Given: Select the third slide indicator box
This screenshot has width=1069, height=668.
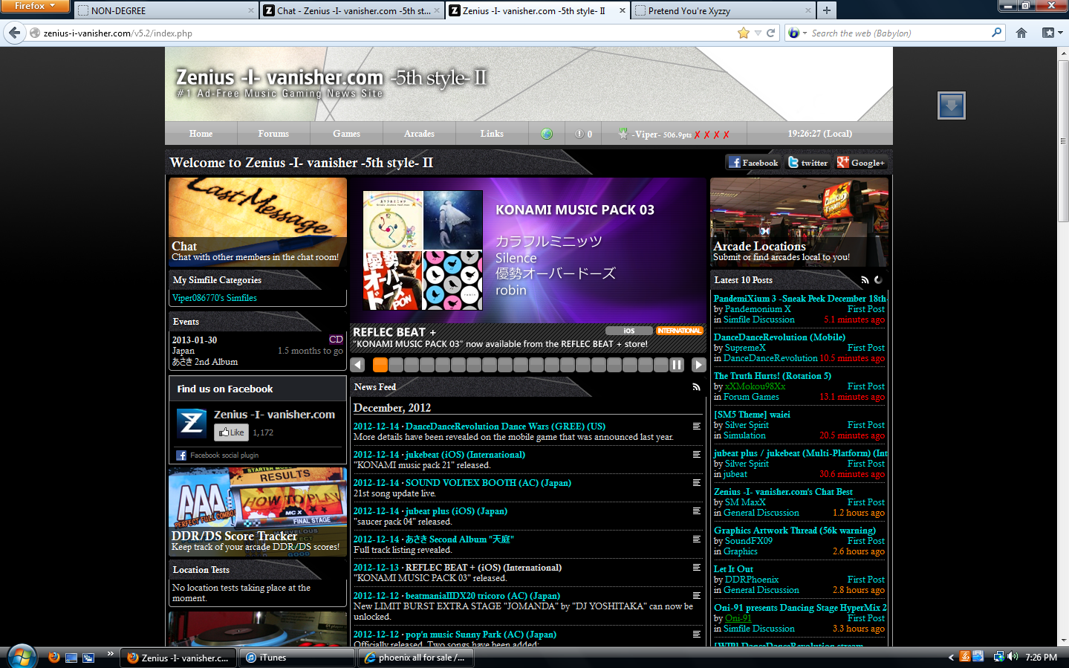Looking at the screenshot, I should [411, 365].
